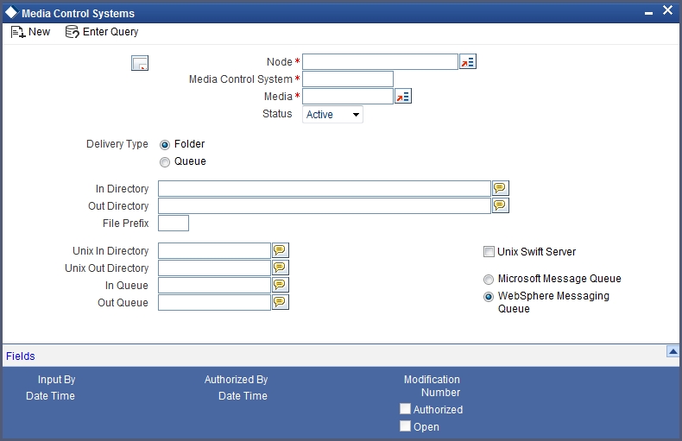Select Folder delivery type
This screenshot has width=682, height=441.
165,145
